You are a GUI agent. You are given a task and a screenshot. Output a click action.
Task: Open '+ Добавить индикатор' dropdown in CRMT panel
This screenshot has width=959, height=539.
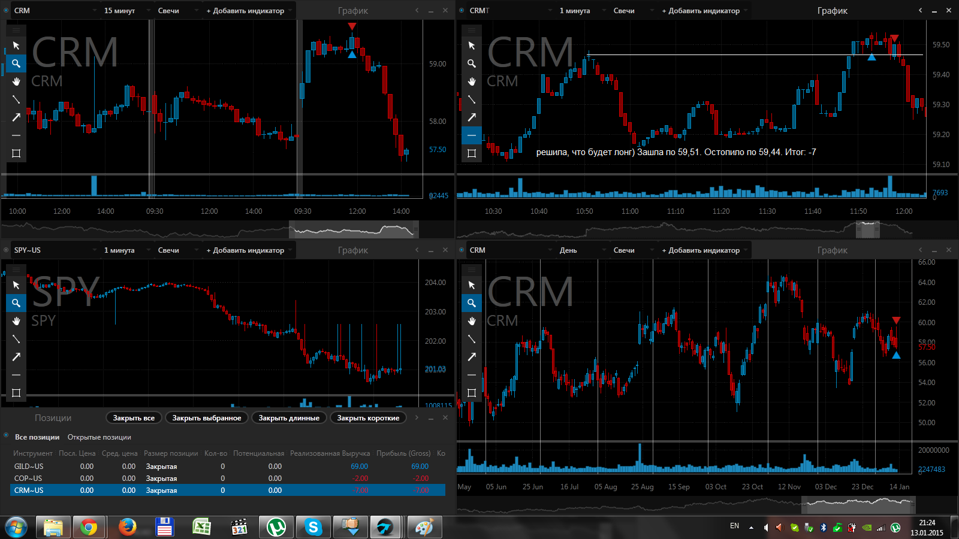705,11
